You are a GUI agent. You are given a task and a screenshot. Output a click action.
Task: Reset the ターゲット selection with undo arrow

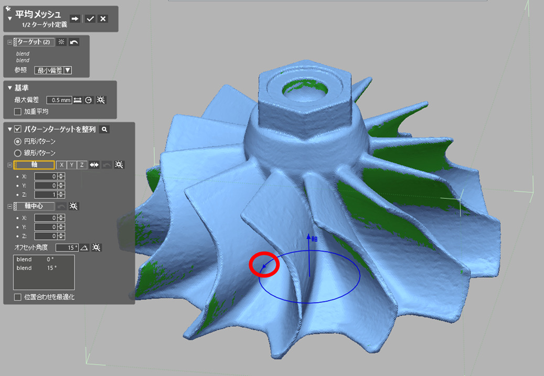pyautogui.click(x=74, y=42)
